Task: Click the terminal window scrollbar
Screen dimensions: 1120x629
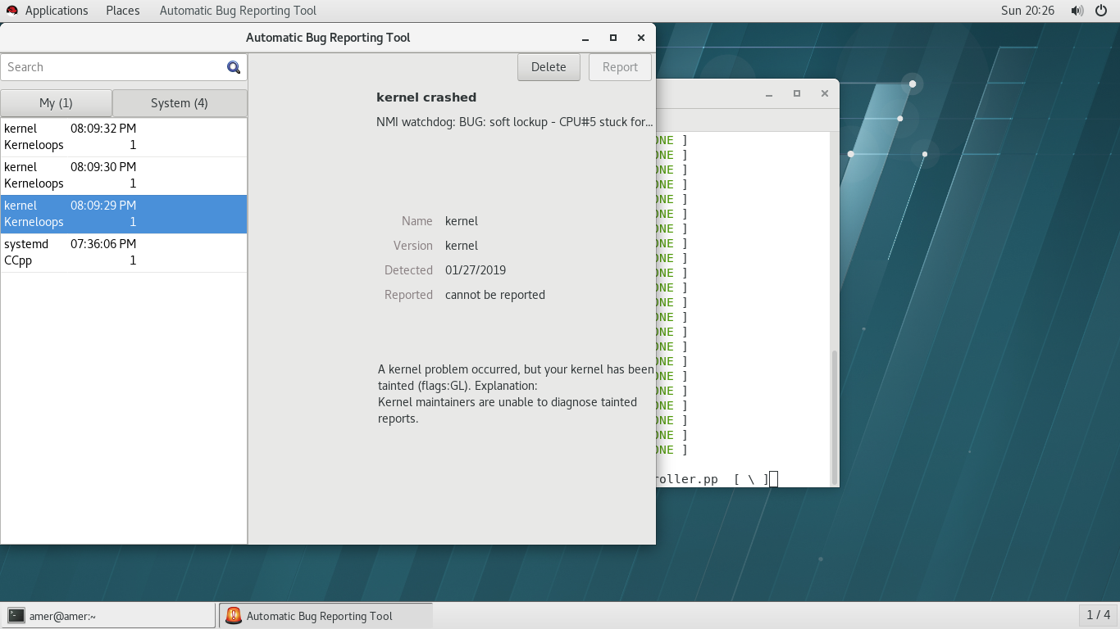Action: [x=835, y=416]
